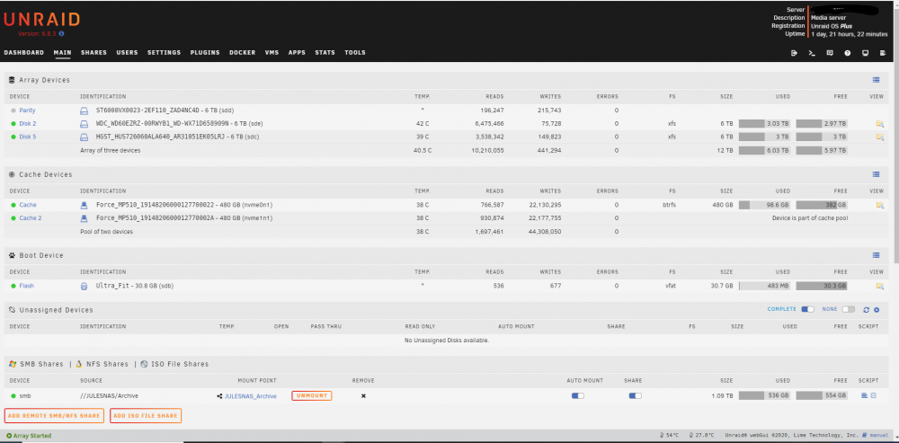Toggle Share switch for smb share
Screen dimensions: 899x443
(636, 395)
